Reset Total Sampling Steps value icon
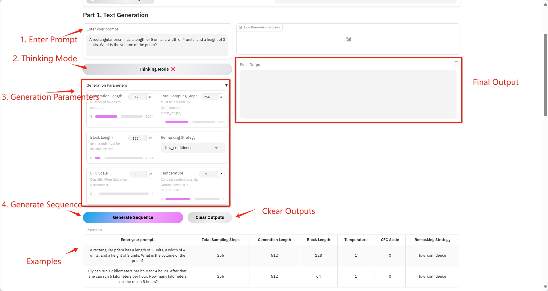 point(221,97)
